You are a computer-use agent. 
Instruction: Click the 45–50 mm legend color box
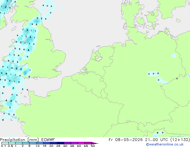click(x=88, y=143)
